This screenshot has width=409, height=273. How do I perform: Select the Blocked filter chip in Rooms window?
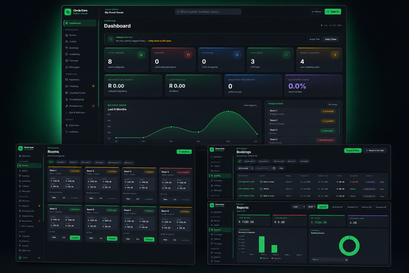tap(129, 163)
